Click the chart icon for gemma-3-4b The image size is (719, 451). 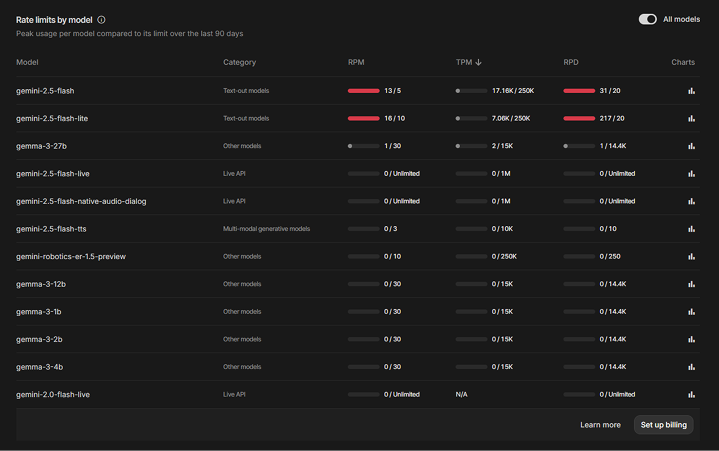tap(691, 367)
